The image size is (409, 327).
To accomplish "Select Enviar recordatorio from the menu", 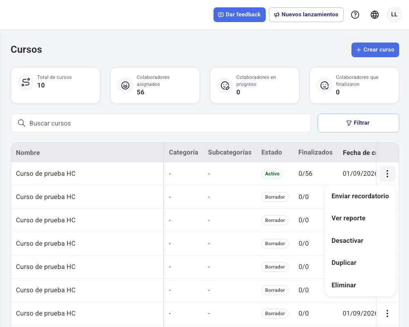I will tap(360, 196).
